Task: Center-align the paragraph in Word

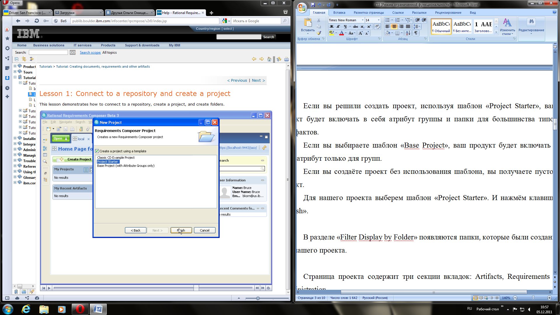Action: click(x=394, y=27)
